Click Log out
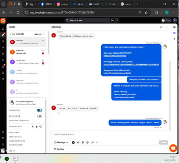Viewport: 179px width, 163px height. tap(12, 151)
